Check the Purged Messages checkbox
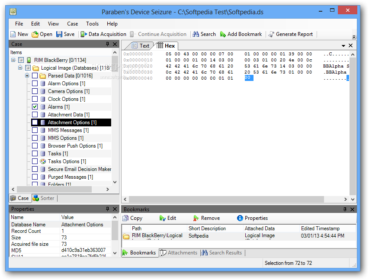This screenshot has height=280, width=369. click(x=35, y=177)
